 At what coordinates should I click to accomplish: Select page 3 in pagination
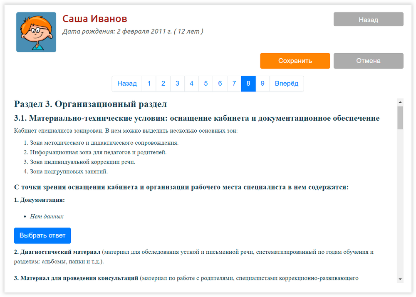[177, 84]
